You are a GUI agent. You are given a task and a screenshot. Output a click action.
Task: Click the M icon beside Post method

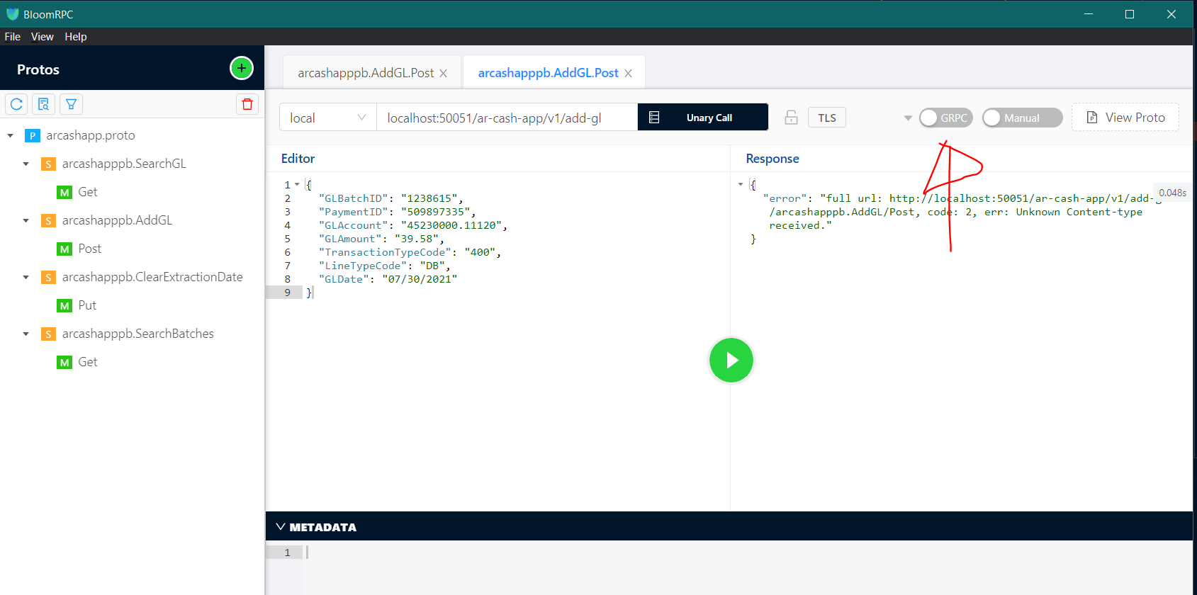point(64,249)
